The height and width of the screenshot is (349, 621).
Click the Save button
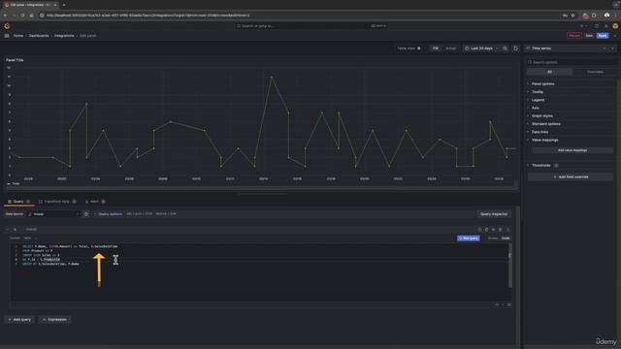click(x=589, y=36)
